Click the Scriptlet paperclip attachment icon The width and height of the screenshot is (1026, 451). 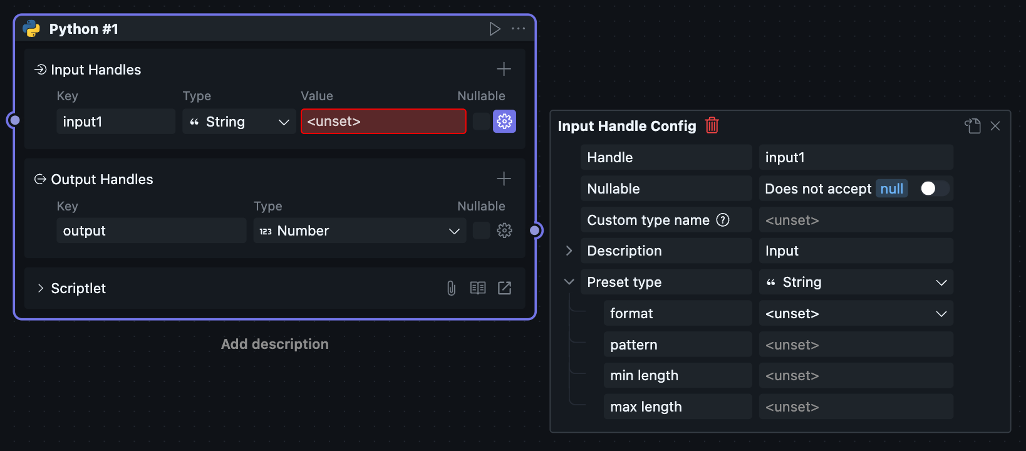coord(451,288)
